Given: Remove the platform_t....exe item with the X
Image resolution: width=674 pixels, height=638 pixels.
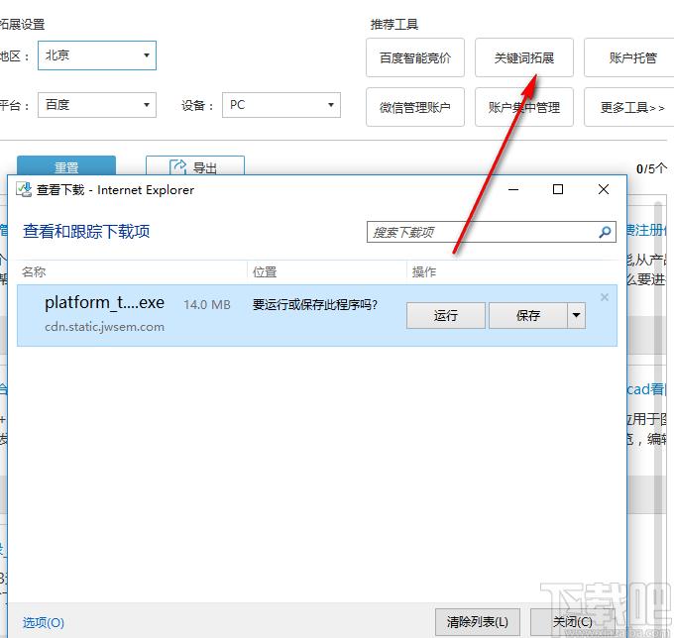Looking at the screenshot, I should (x=605, y=297).
